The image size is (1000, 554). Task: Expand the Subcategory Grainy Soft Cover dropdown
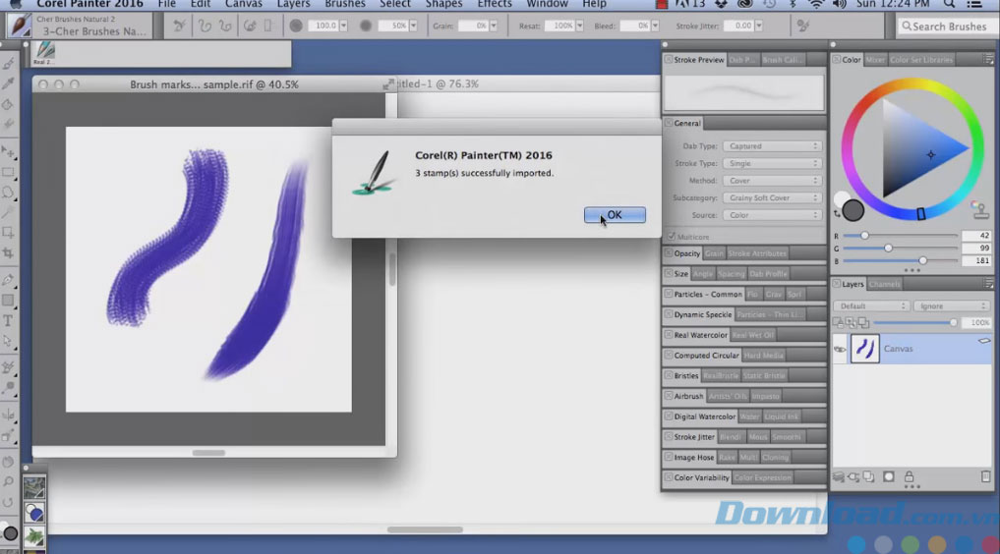[x=772, y=197]
